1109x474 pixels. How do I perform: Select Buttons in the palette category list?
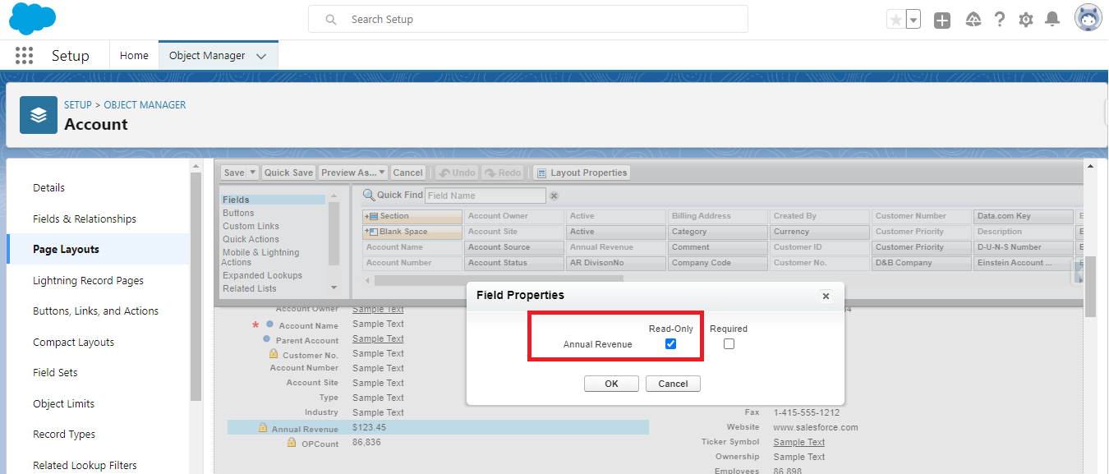click(238, 213)
